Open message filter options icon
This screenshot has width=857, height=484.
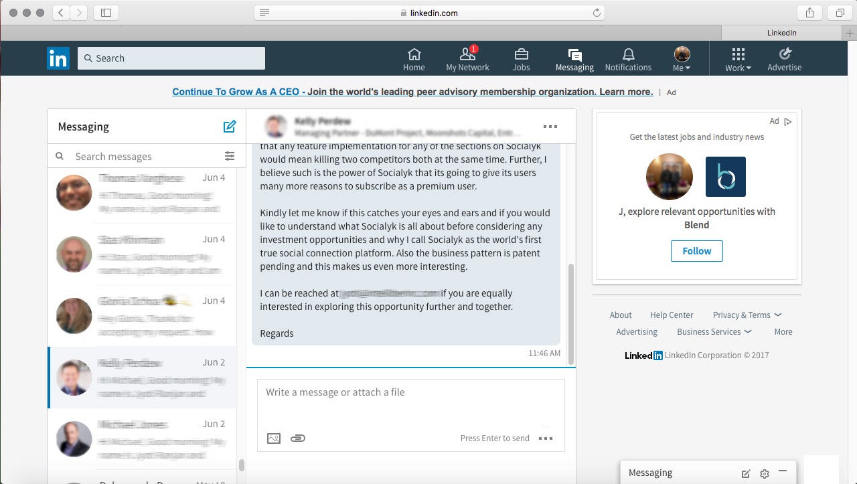click(x=230, y=156)
